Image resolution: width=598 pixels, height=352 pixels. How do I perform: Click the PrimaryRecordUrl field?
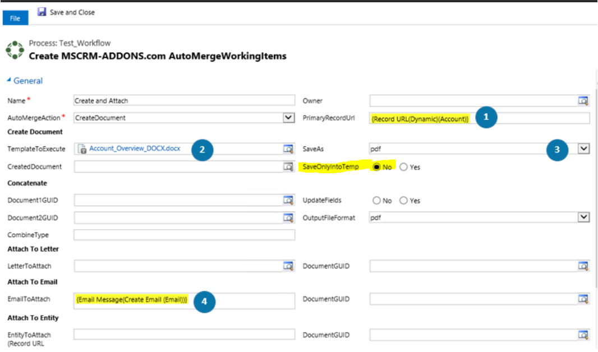(480, 118)
